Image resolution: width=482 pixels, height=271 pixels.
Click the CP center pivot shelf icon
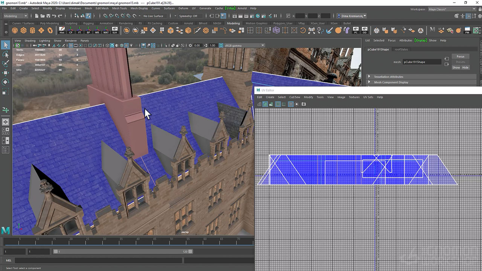pyautogui.click(x=71, y=30)
